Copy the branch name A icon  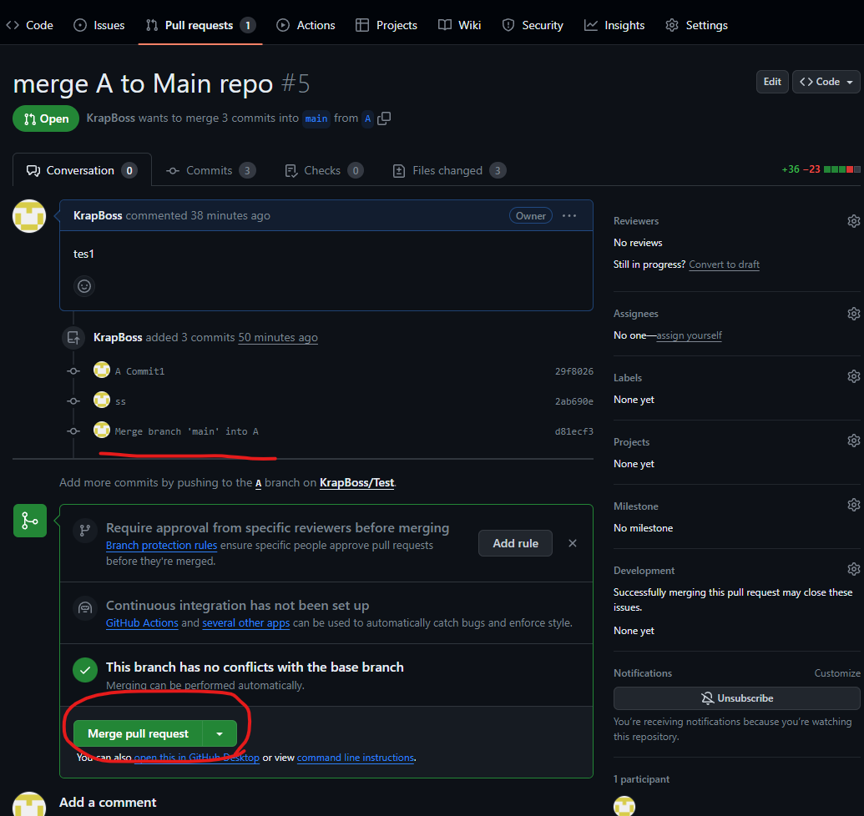[x=384, y=118]
